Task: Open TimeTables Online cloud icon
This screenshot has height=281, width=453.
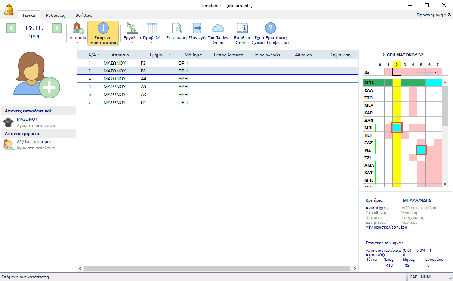Action: (x=218, y=29)
